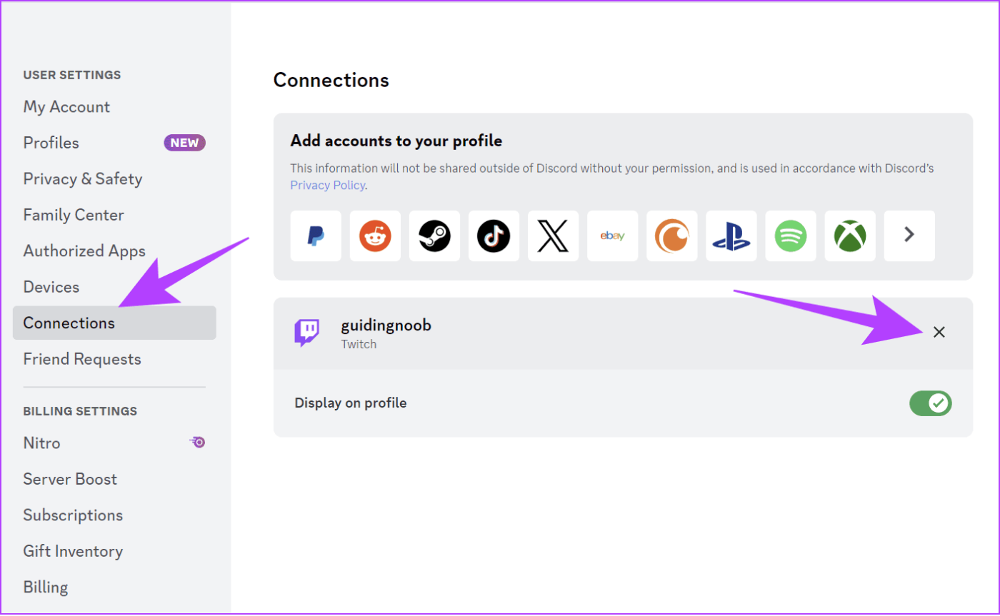The width and height of the screenshot is (1000, 616).
Task: Click the guidingnoob username text
Action: click(x=386, y=325)
